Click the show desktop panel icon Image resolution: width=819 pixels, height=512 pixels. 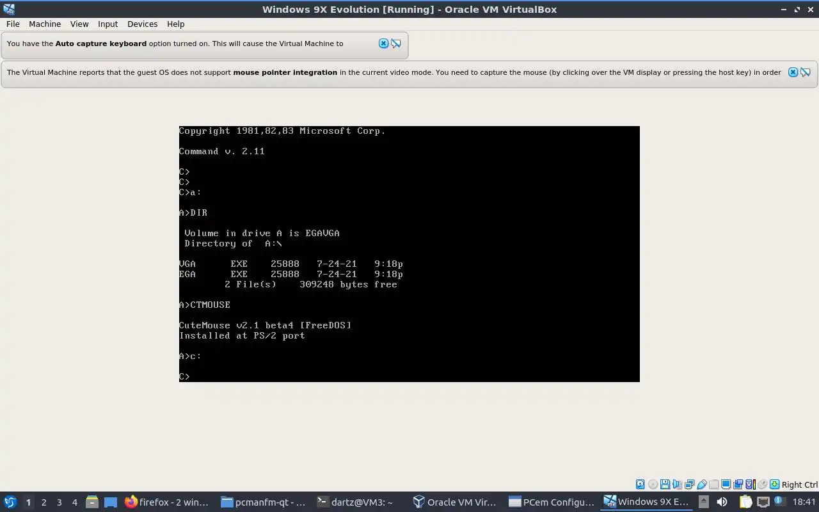point(111,502)
